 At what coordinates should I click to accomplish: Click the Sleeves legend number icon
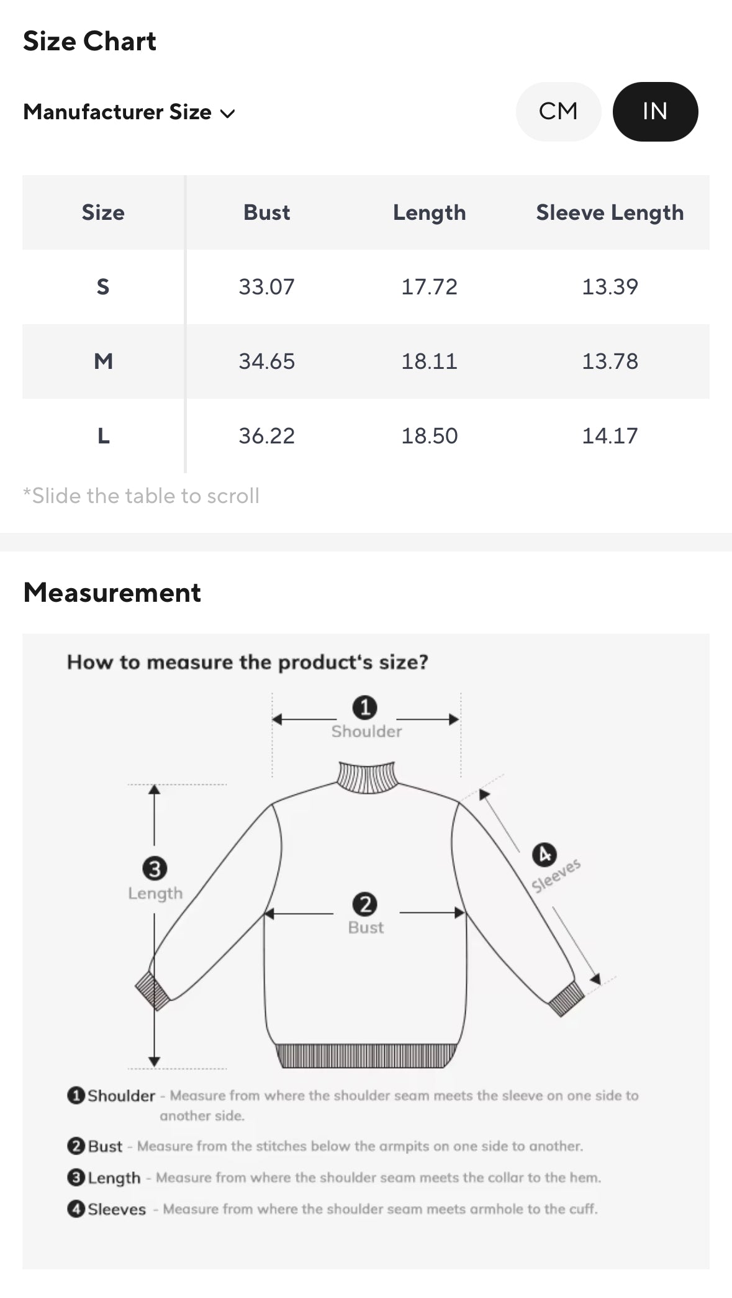click(x=76, y=1209)
